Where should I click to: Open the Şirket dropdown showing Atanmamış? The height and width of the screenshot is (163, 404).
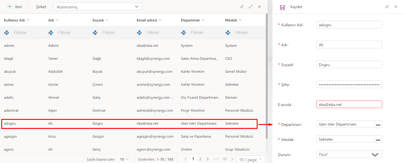point(98,7)
